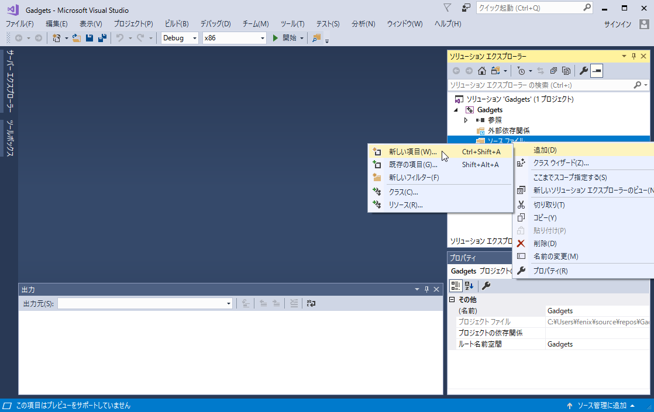
Task: Click the property pages wrench in Properties panel
Action: [486, 285]
